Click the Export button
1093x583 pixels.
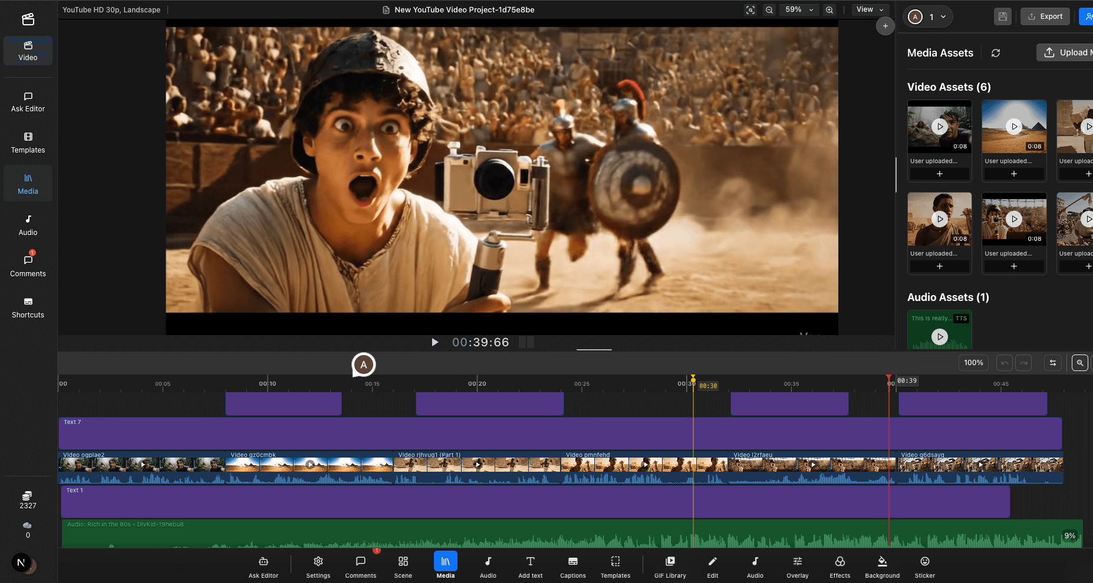tap(1045, 16)
